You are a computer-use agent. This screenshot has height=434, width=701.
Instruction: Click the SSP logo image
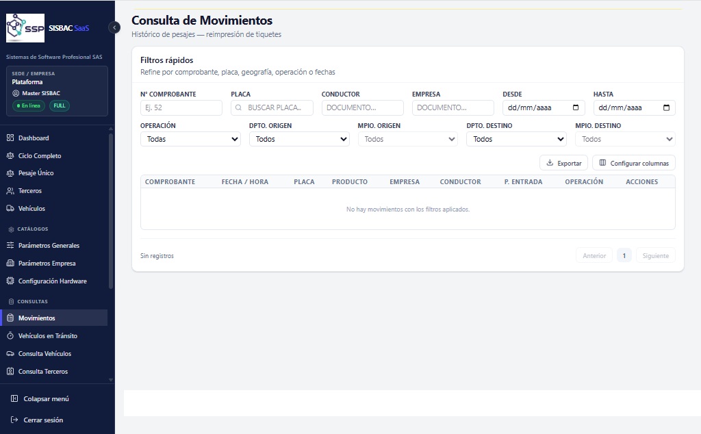click(x=25, y=27)
